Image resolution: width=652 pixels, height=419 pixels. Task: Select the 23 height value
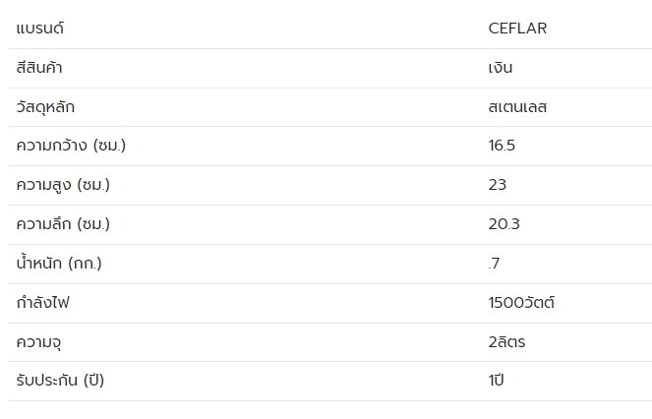498,185
